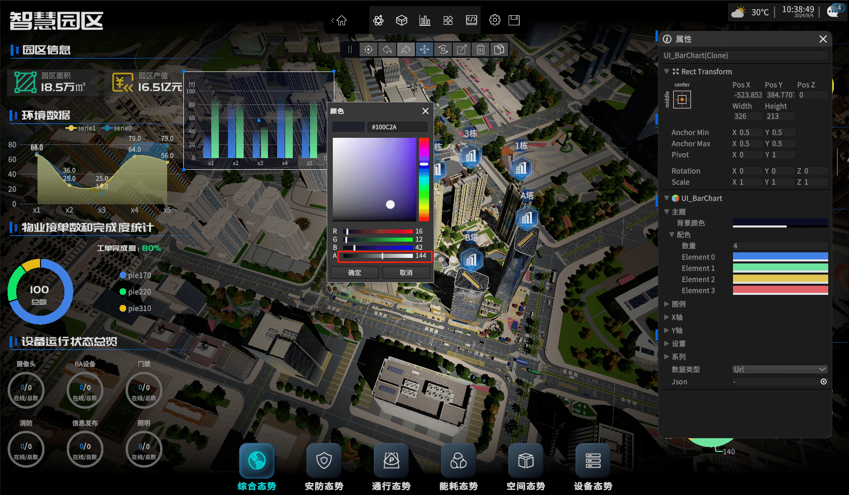Viewport: 849px width, 495px height.
Task: Click the save floppy disk icon
Action: [514, 20]
